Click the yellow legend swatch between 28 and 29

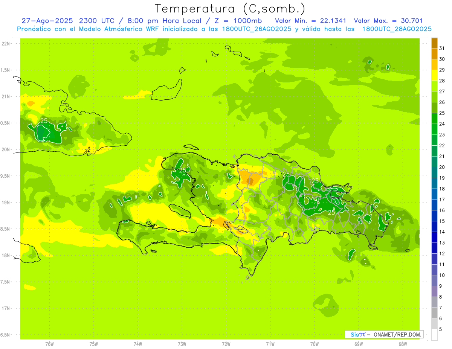click(434, 75)
